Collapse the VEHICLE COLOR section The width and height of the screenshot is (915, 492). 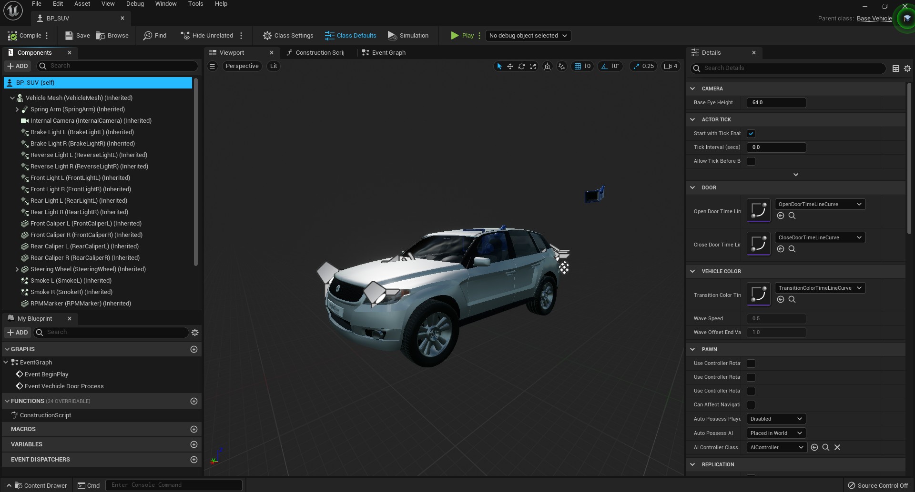pos(692,271)
